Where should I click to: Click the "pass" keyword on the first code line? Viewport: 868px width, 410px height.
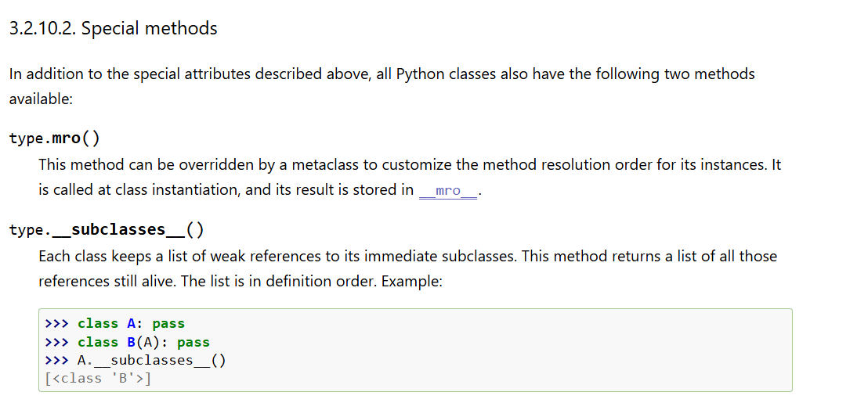168,323
